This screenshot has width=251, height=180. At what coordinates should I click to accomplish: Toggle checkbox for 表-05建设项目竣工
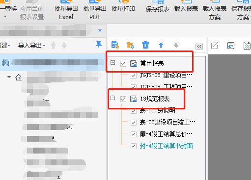click(134, 123)
